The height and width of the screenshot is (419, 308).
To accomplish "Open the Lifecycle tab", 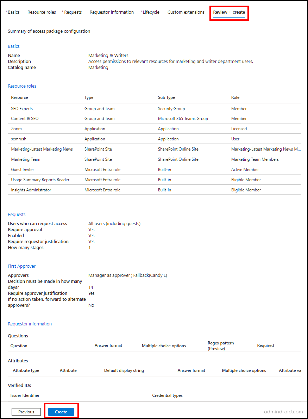I will 151,12.
